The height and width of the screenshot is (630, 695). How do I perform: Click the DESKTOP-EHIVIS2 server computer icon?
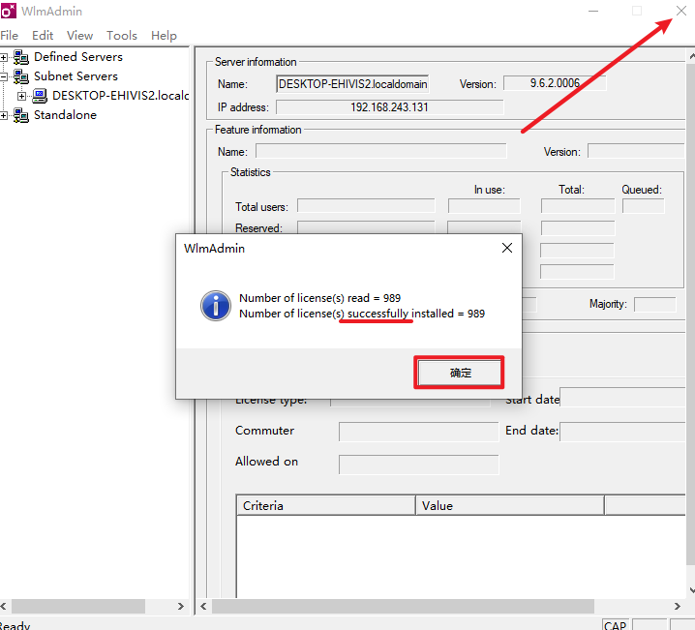40,96
